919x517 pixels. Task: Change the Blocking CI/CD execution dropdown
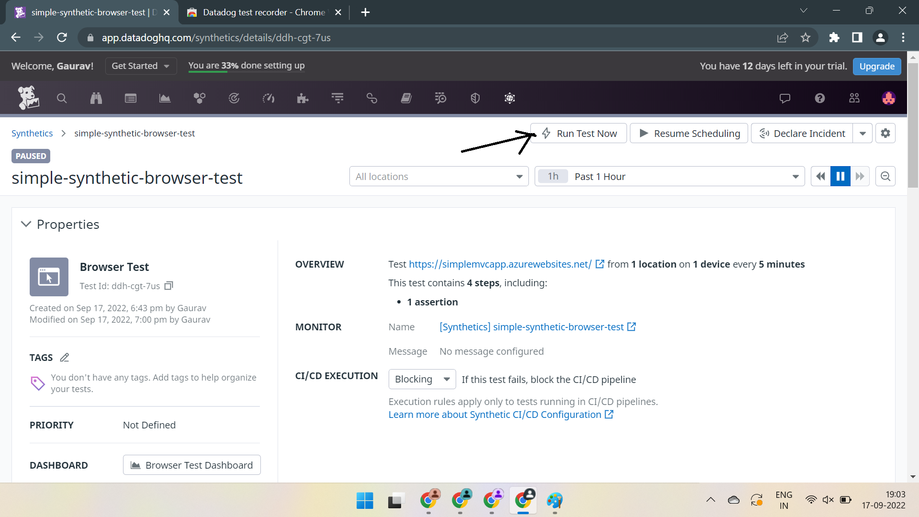422,379
